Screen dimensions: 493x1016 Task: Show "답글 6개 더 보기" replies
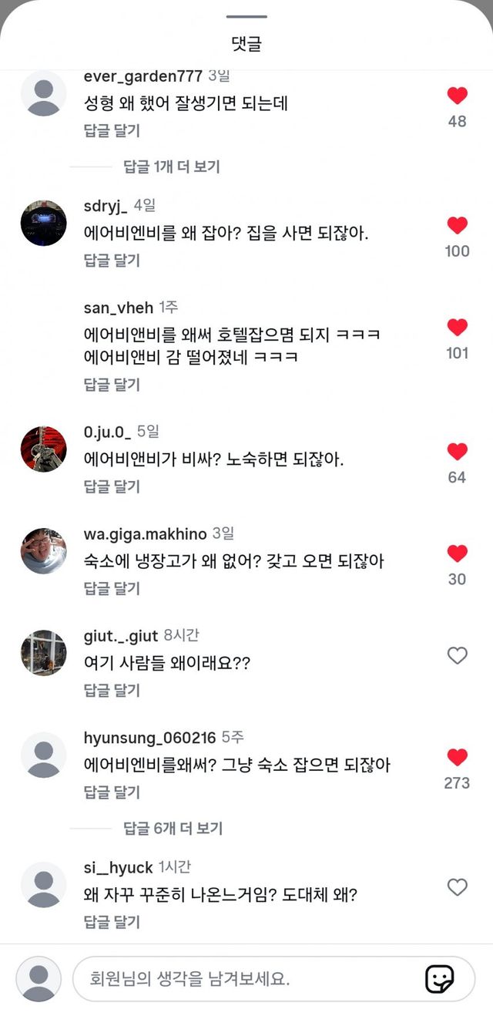click(x=173, y=828)
